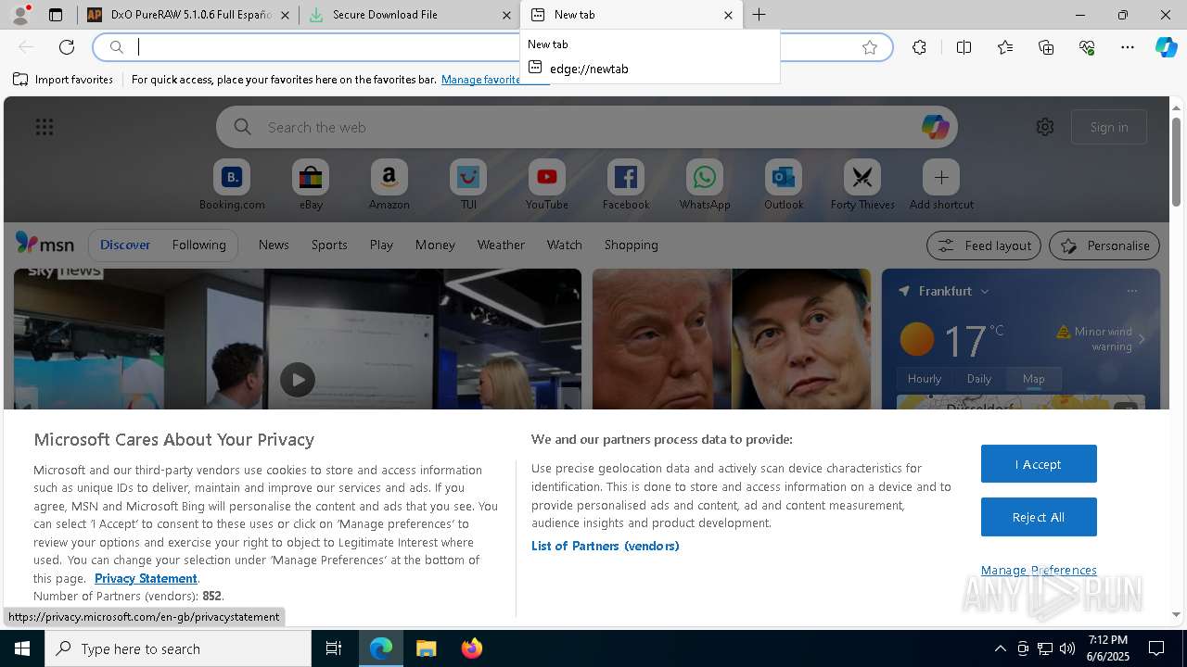1187x667 pixels.
Task: Open the Sports category
Action: 329,245
